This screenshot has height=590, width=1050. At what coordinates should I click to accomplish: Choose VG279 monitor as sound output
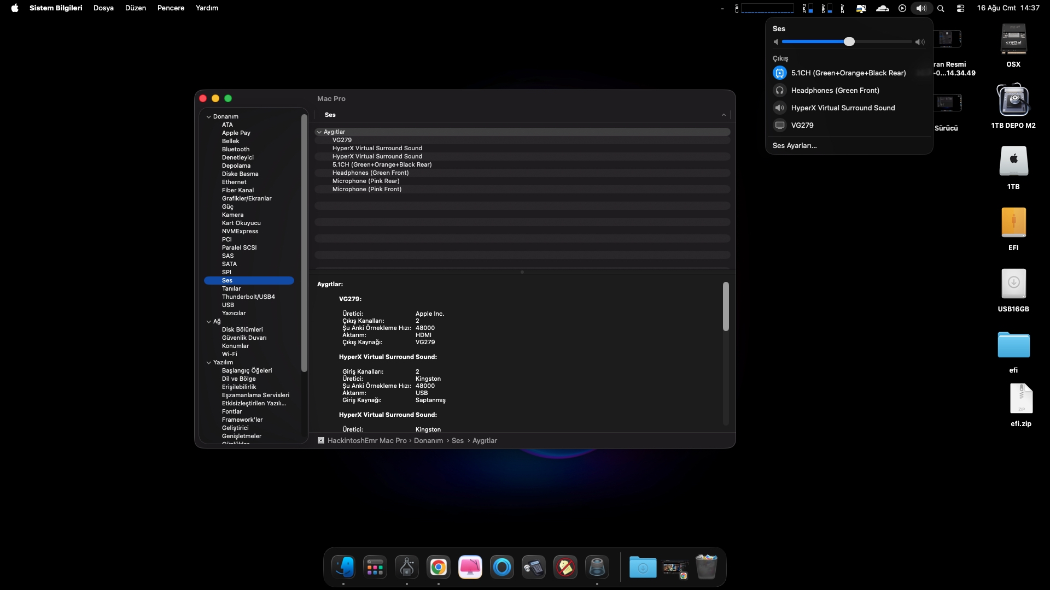click(802, 125)
